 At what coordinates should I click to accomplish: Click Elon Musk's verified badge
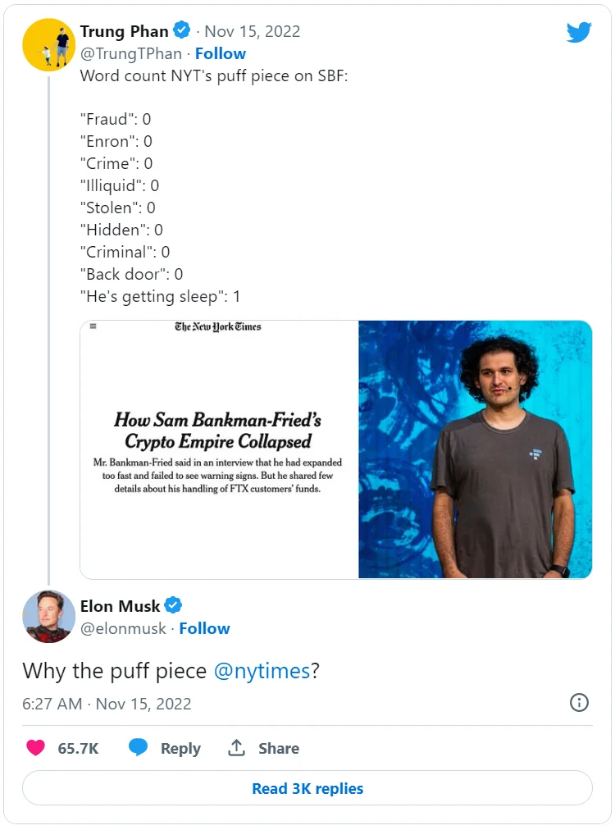174,606
